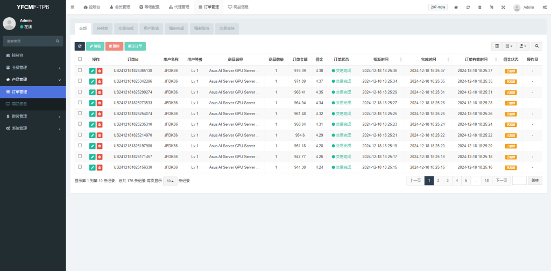The height and width of the screenshot is (271, 551).
Task: Click the trash icon in top header
Action: (479, 8)
